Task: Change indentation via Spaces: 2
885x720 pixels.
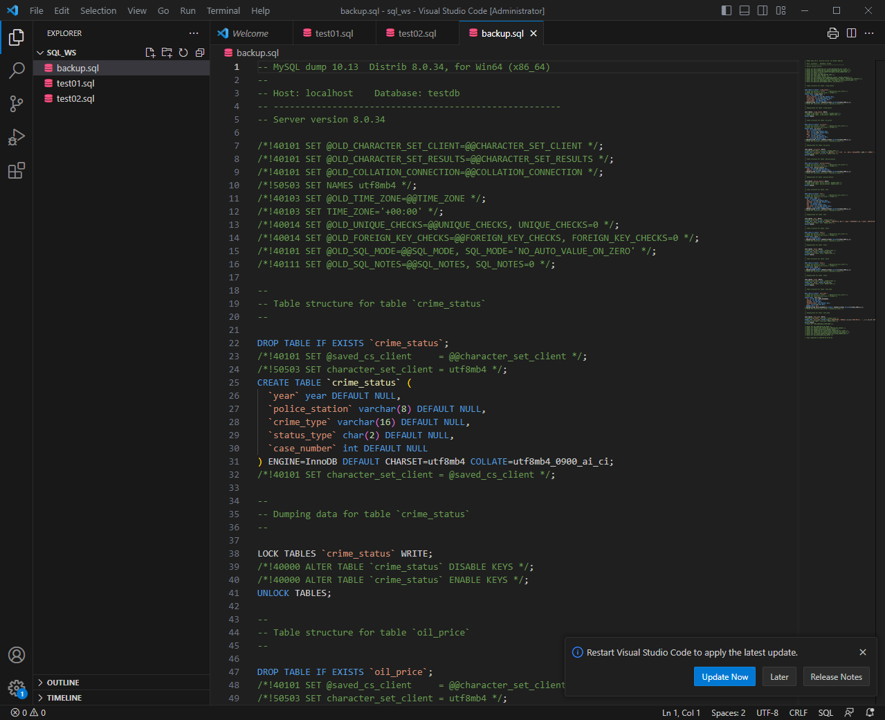Action: [728, 712]
